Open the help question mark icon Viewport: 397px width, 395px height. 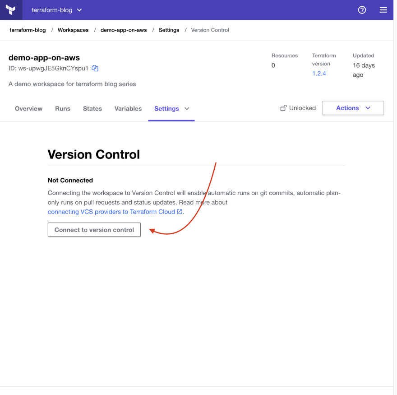point(362,10)
